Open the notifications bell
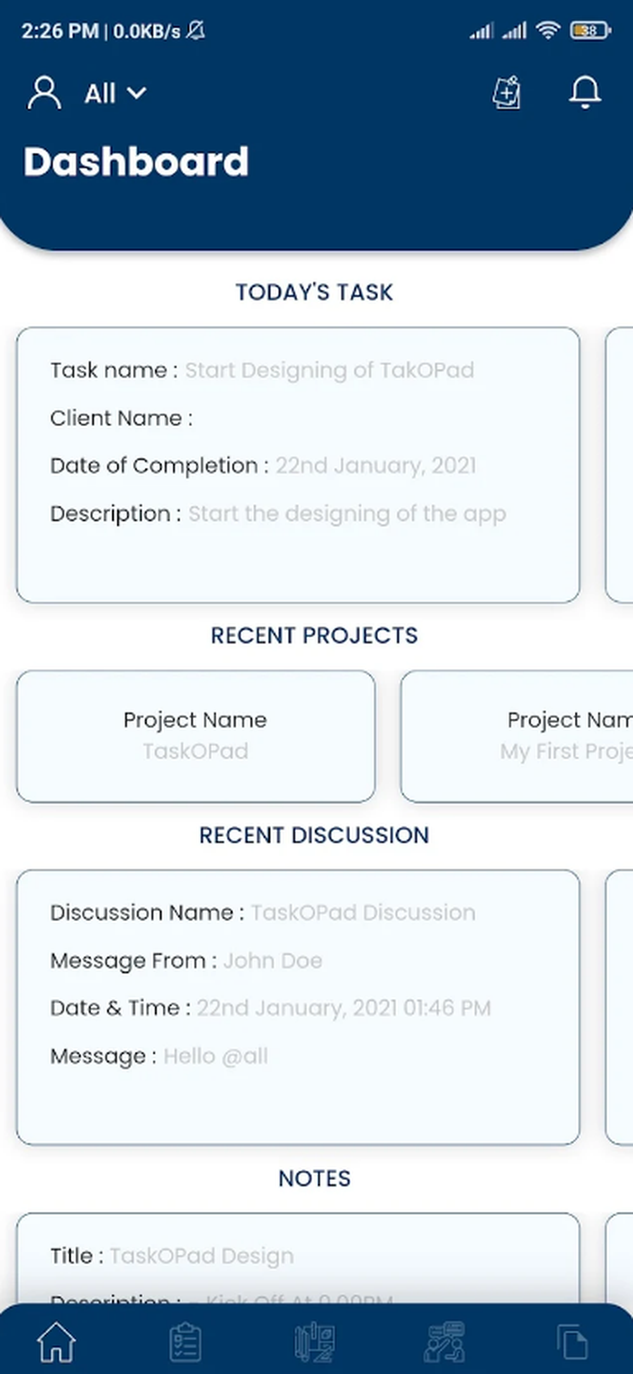 (585, 92)
